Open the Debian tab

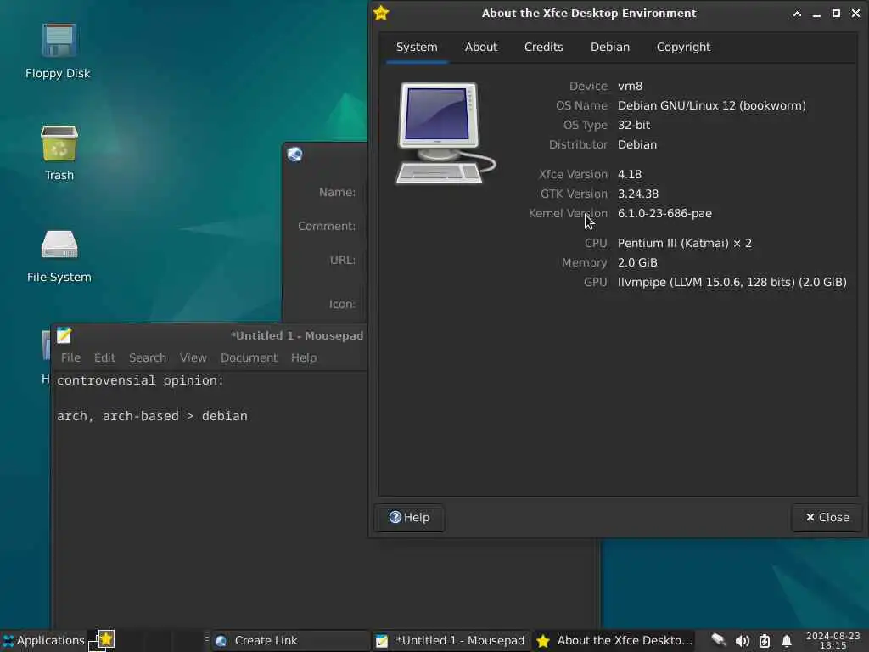(609, 48)
